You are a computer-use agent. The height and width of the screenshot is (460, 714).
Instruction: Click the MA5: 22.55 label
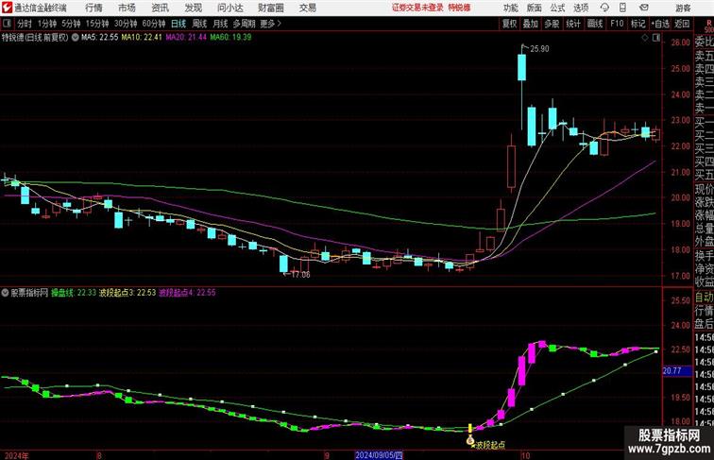pyautogui.click(x=100, y=38)
